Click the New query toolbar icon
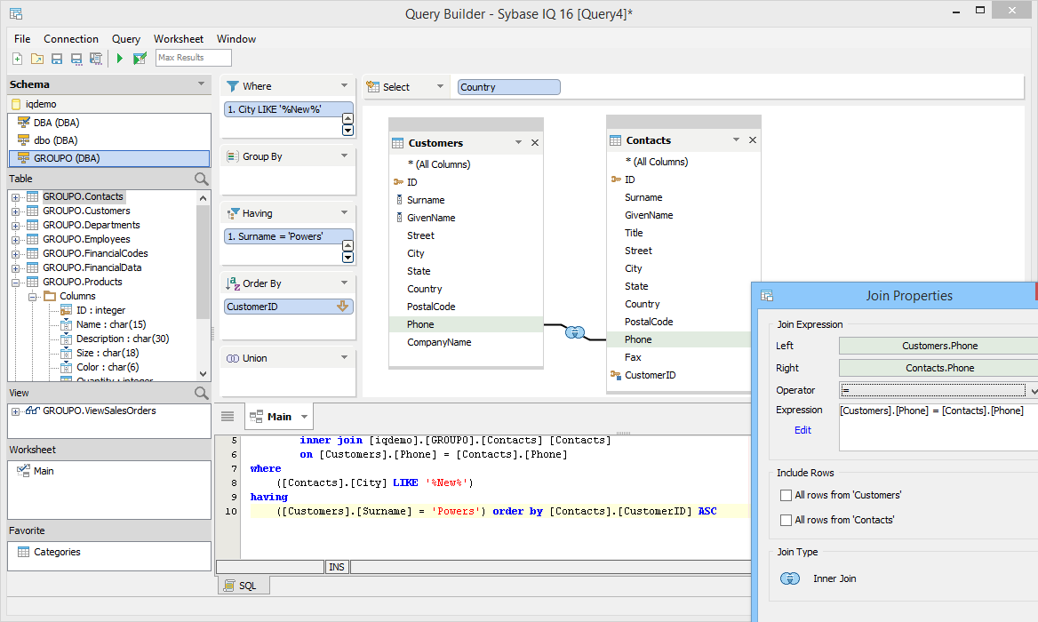 (x=18, y=59)
